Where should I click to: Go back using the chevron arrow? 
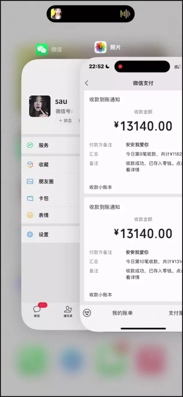tap(87, 83)
